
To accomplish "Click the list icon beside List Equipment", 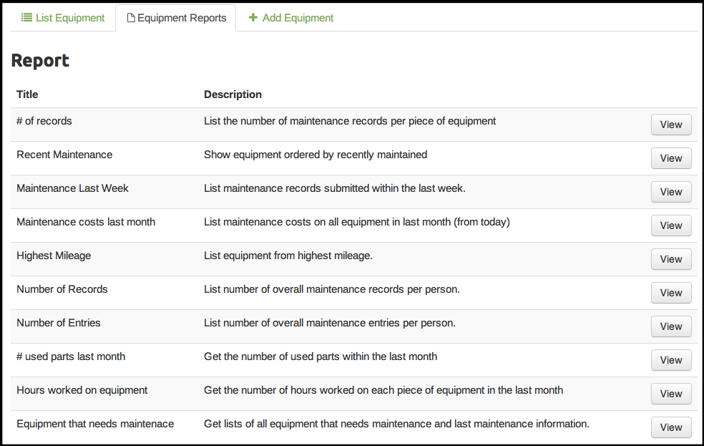I will coord(26,18).
